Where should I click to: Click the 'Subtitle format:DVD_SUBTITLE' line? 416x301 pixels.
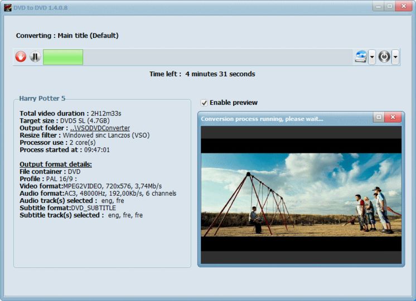[68, 208]
